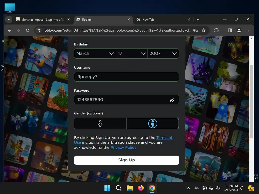Open Windows taskbar search
259x194 pixels.
tap(118, 188)
